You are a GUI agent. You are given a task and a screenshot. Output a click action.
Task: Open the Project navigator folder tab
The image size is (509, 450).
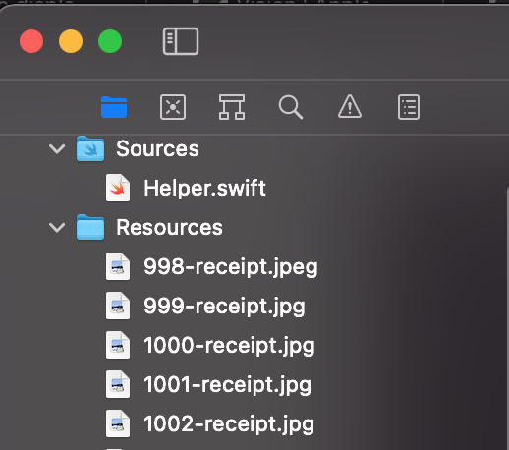[114, 107]
